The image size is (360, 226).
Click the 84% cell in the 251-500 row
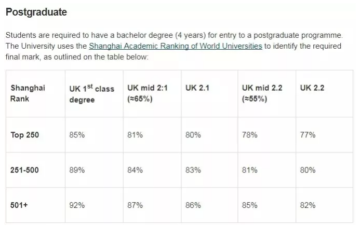tap(135, 169)
